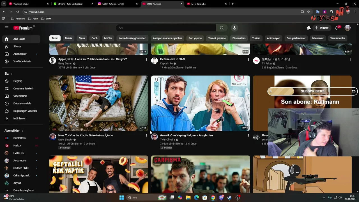Open the account avatar menu

[348, 28]
